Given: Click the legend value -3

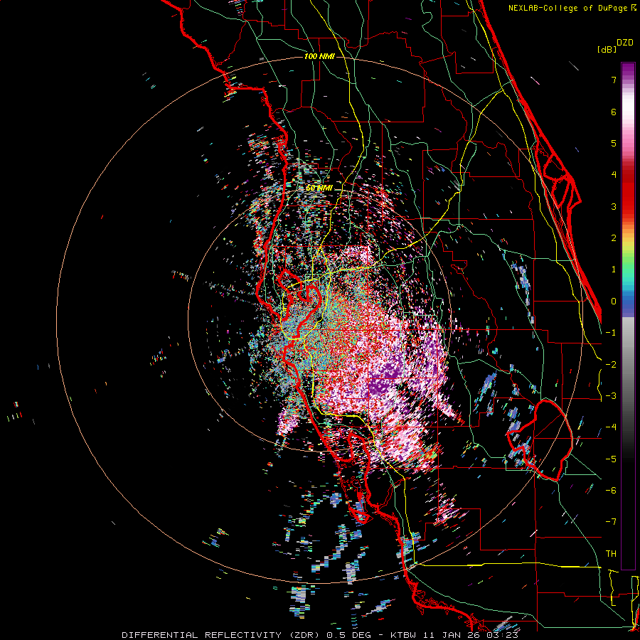Looking at the screenshot, I should tap(611, 396).
